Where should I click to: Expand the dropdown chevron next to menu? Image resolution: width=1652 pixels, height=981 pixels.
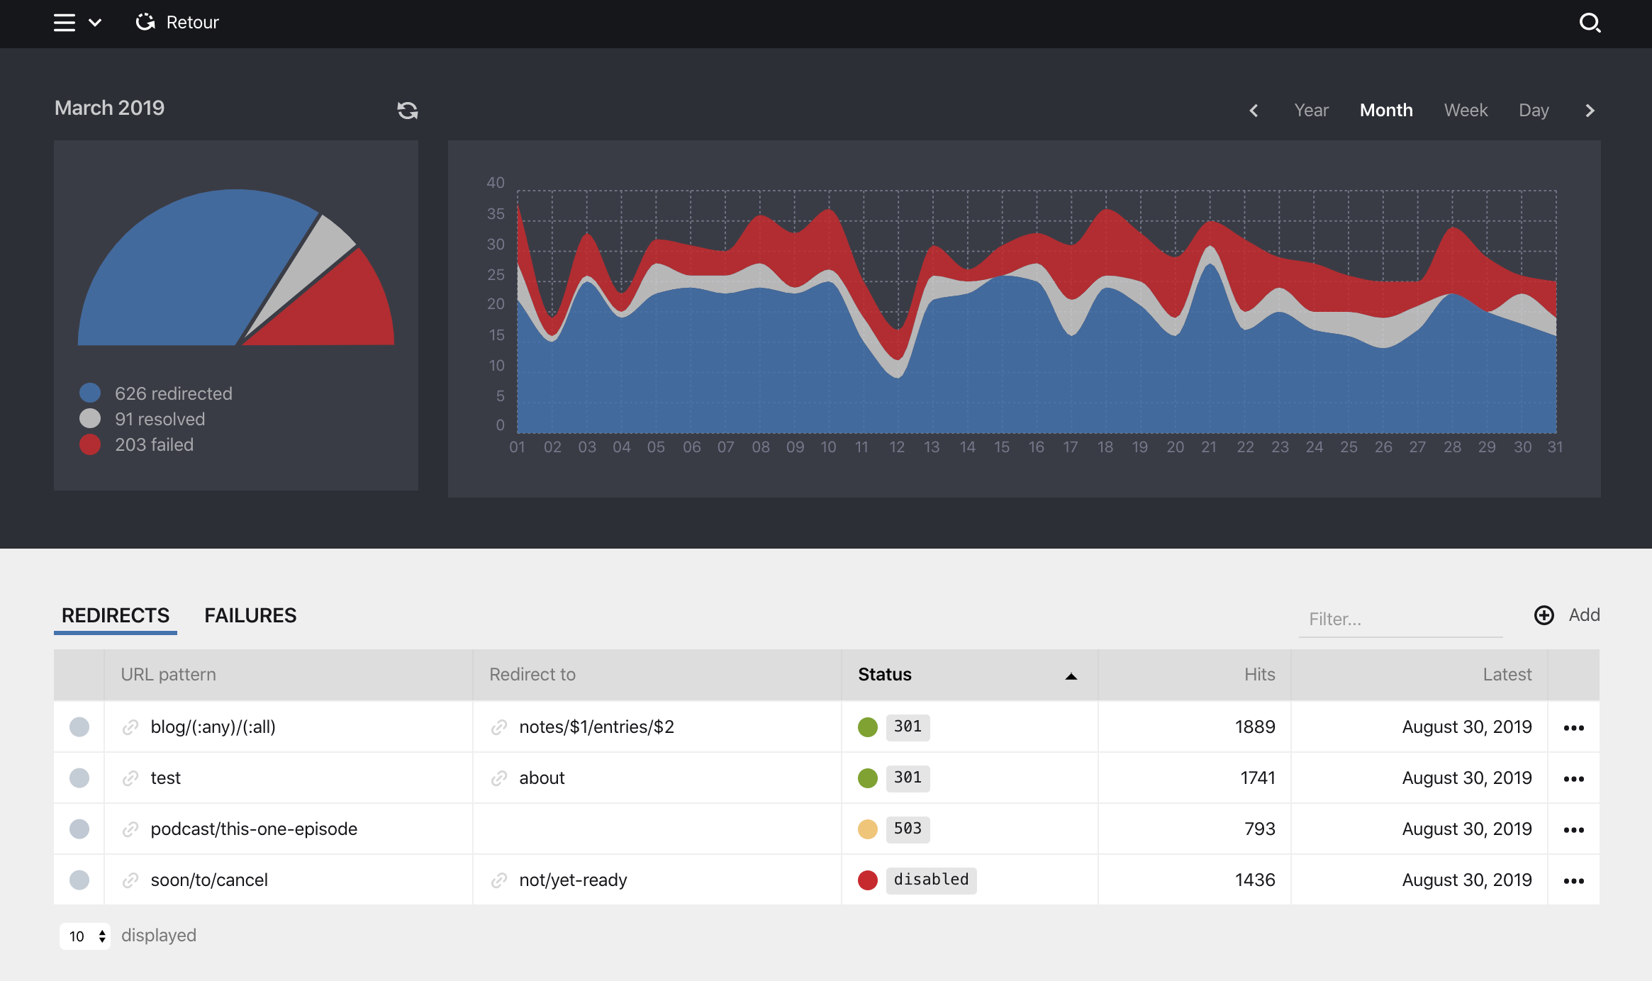pyautogui.click(x=95, y=23)
